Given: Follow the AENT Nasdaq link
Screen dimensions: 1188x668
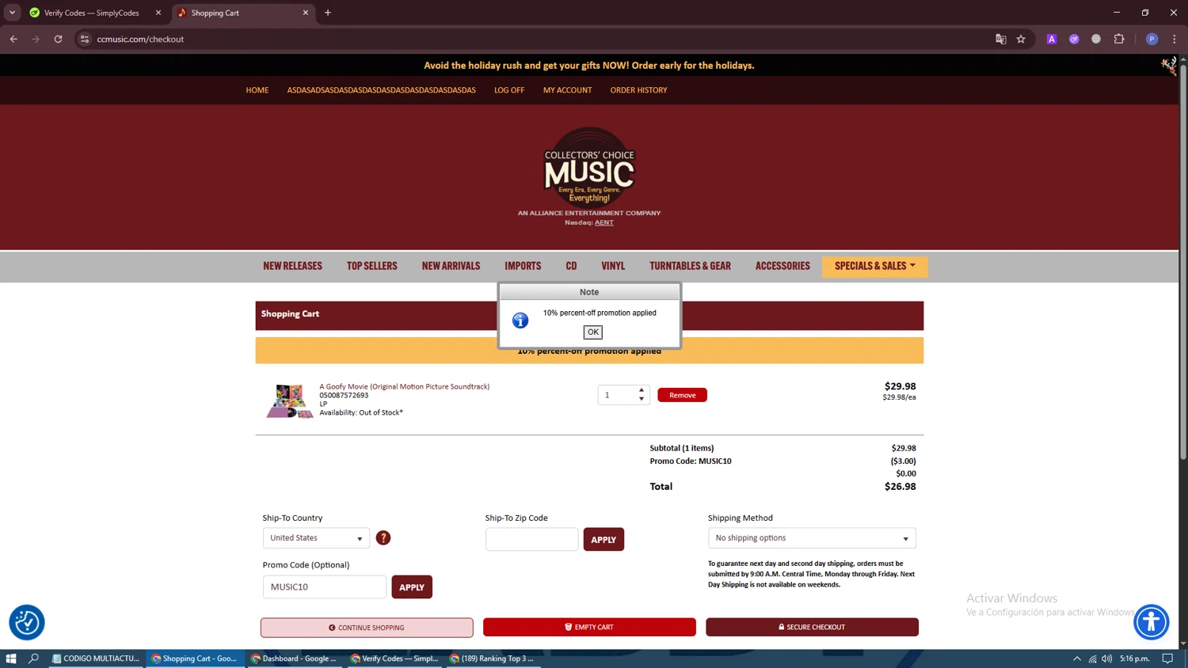Looking at the screenshot, I should (604, 222).
